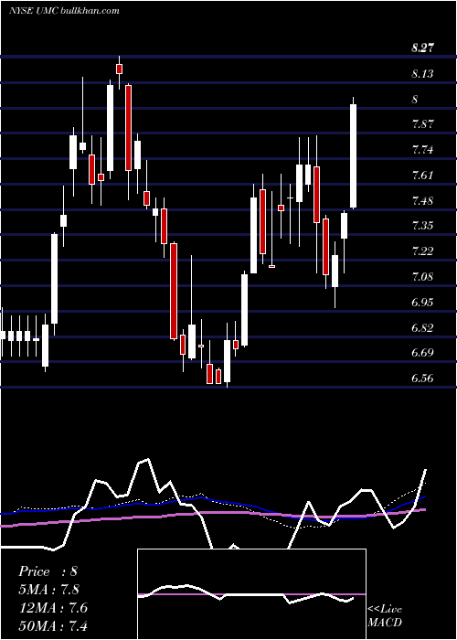
Task: Click the Price : 8 readout
Action: click(x=48, y=571)
